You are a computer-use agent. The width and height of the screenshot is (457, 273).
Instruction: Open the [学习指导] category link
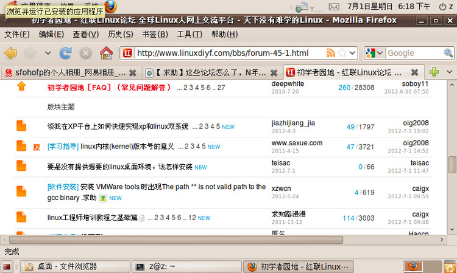pos(63,147)
